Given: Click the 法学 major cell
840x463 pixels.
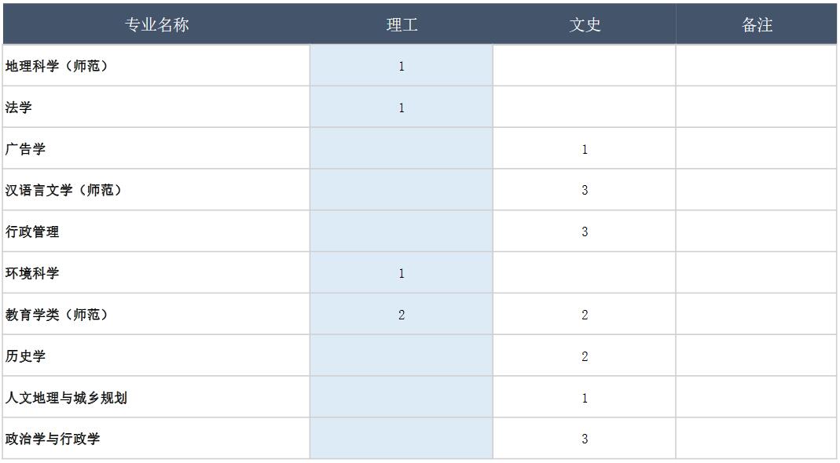Looking at the screenshot, I should (156, 107).
